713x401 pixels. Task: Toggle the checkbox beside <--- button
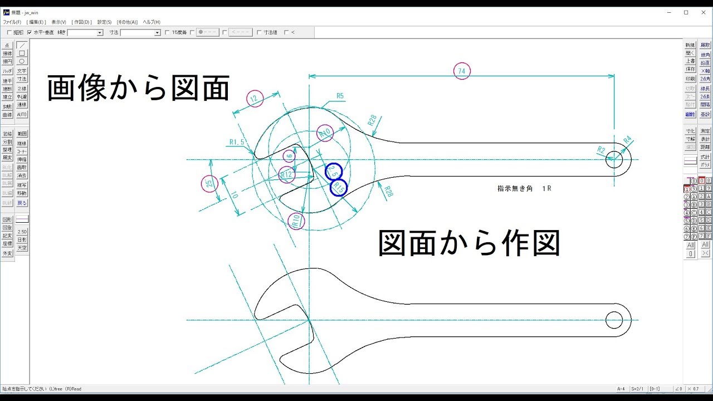tap(224, 32)
